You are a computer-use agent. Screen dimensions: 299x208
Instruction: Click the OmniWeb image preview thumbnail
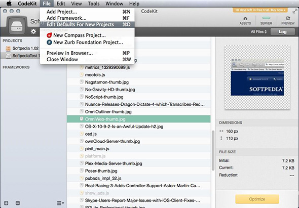pyautogui.click(x=257, y=77)
